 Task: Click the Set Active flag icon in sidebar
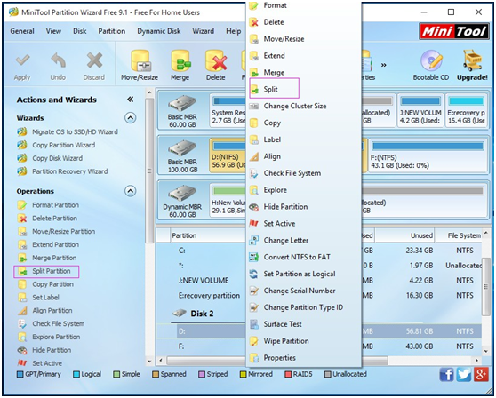click(22, 363)
